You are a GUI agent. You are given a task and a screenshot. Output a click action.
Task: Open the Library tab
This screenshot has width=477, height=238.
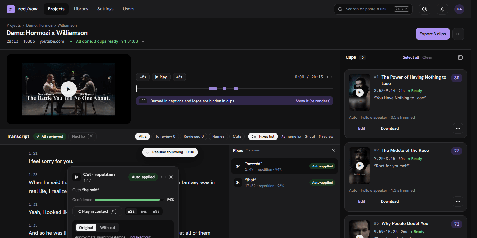81,9
